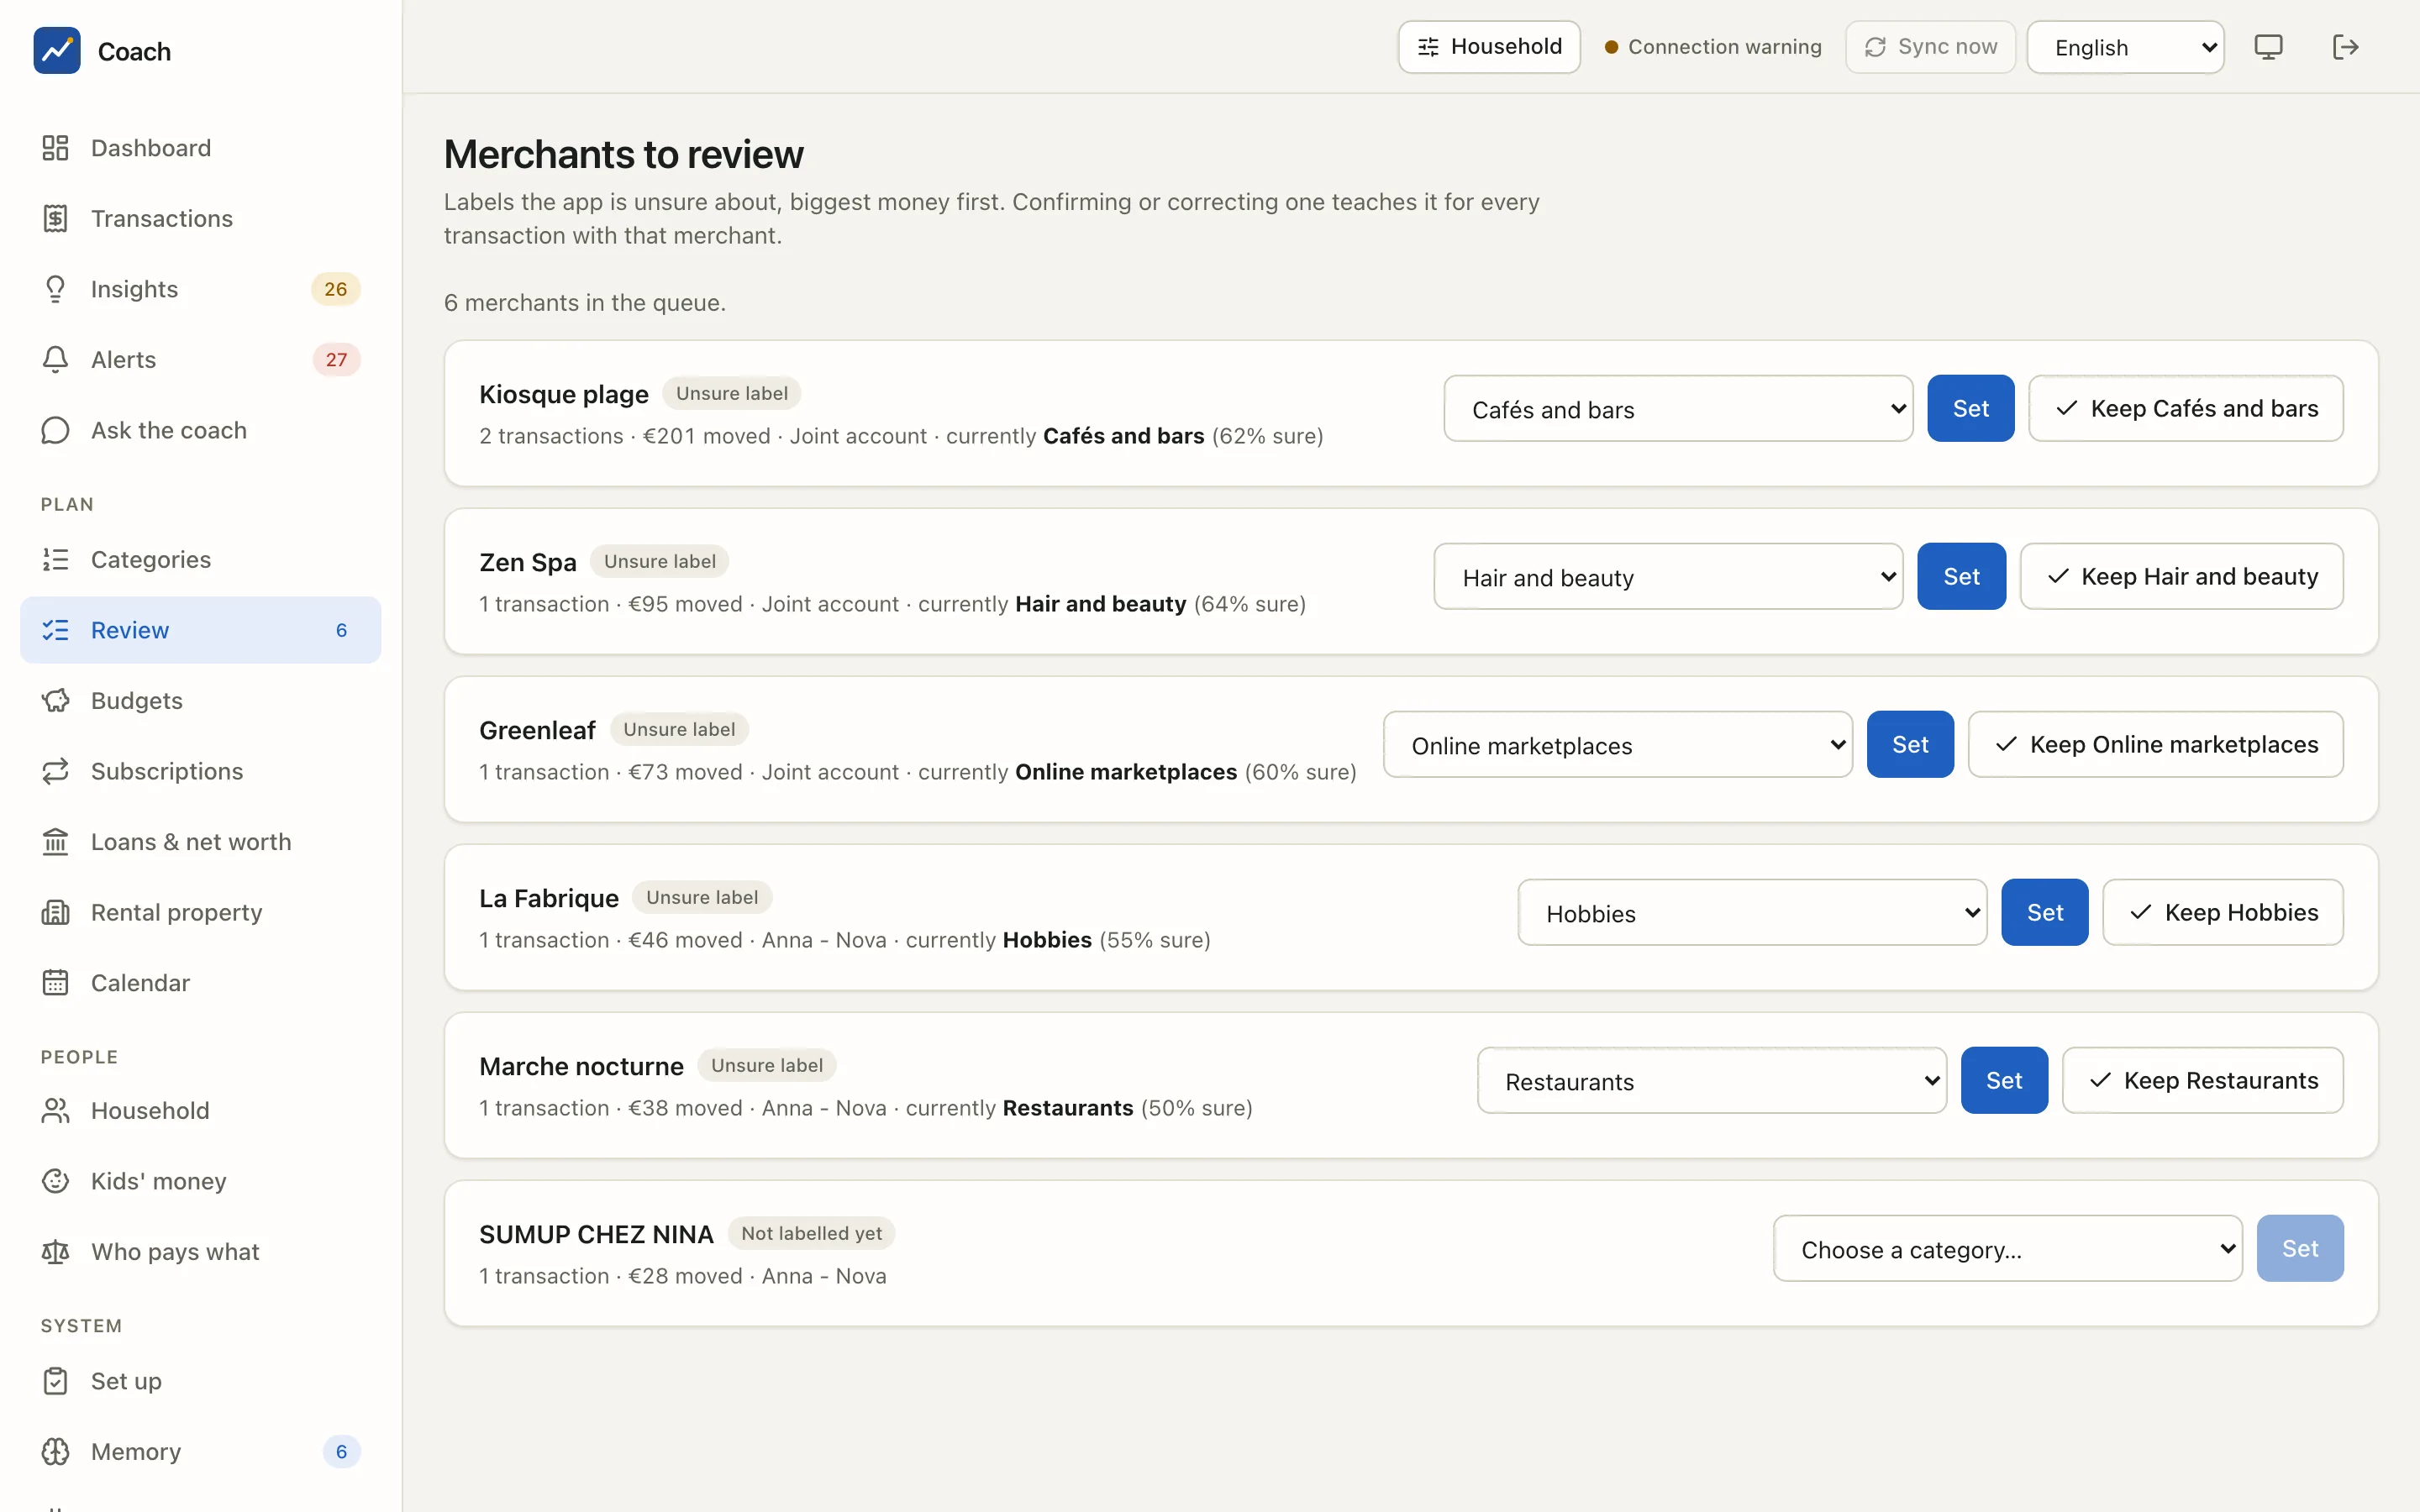This screenshot has width=2420, height=1512.
Task: Open Subscriptions repeat icon
Action: [55, 771]
